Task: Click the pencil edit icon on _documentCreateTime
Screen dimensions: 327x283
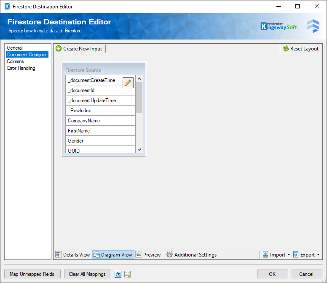Action: point(128,83)
